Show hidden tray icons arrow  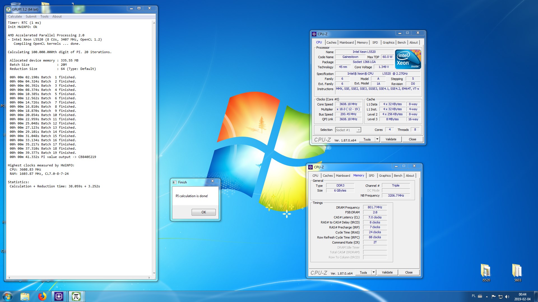487,296
